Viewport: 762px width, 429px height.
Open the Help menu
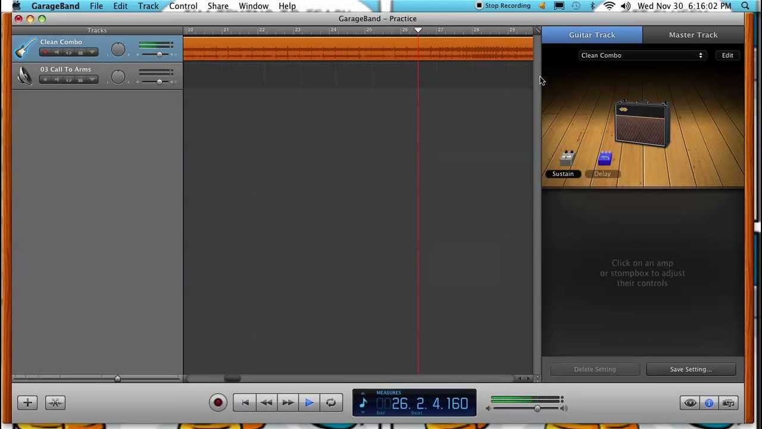287,6
